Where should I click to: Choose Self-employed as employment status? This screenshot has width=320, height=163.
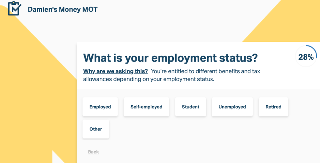[x=146, y=107]
